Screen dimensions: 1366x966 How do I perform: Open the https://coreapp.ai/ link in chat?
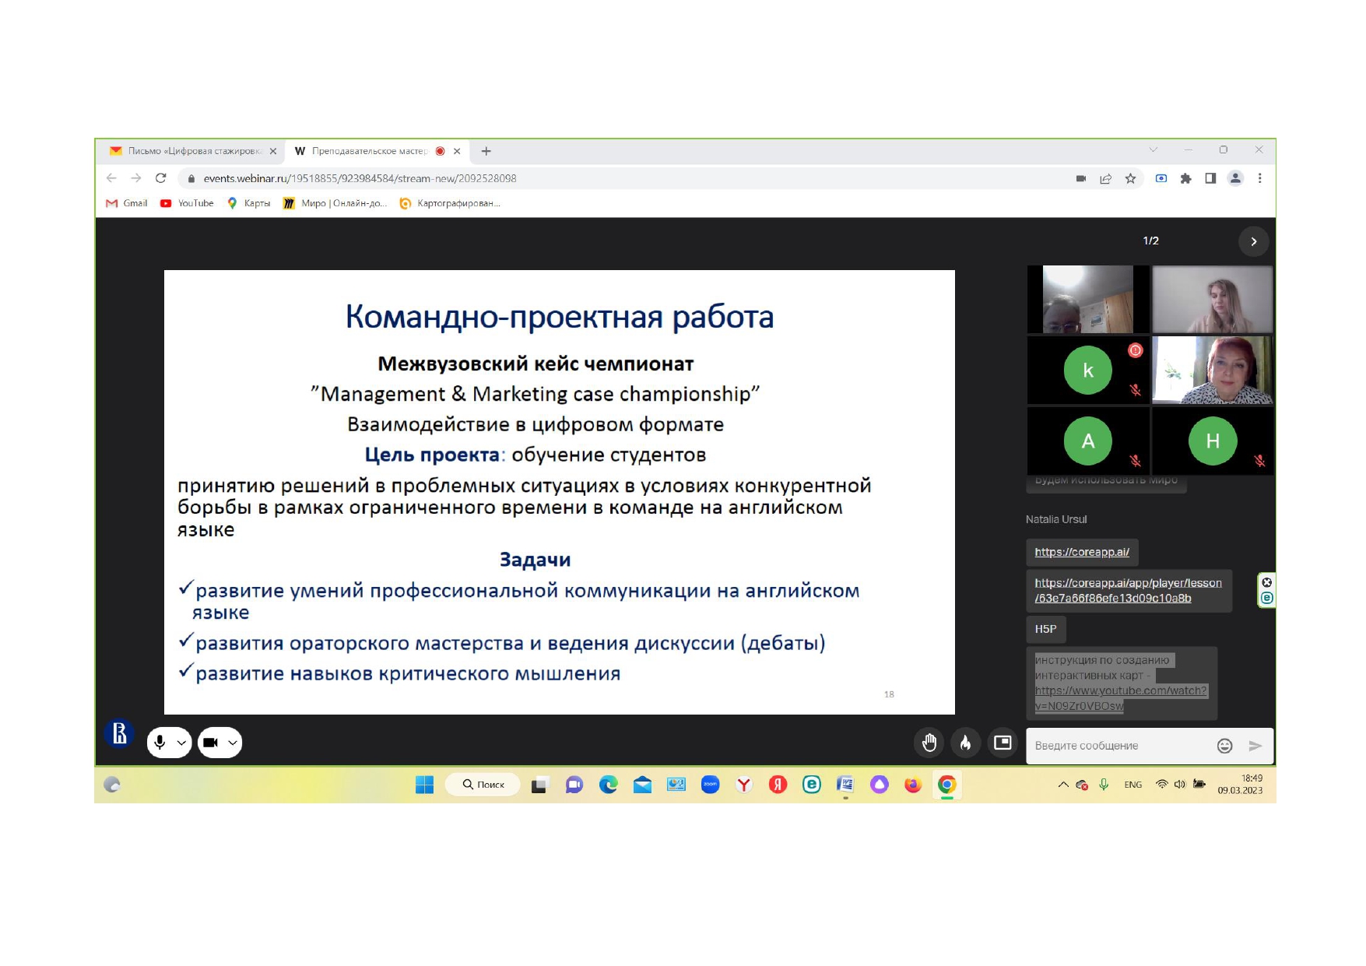1081,552
